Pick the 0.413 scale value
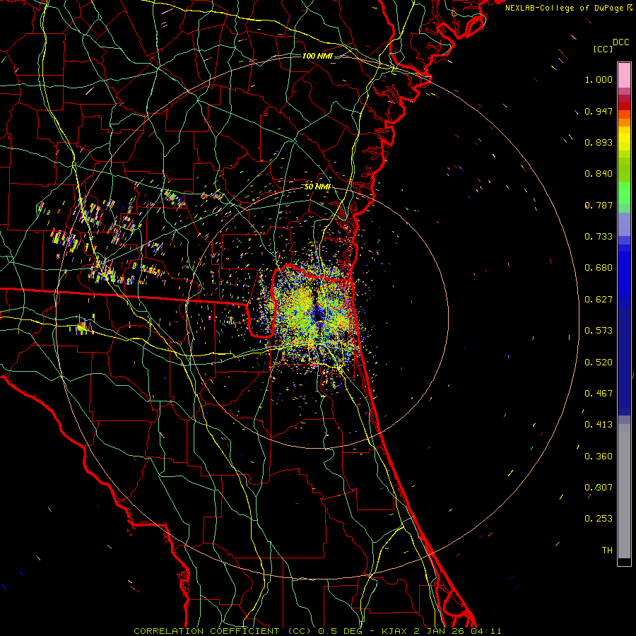Image resolution: width=636 pixels, height=636 pixels. click(599, 425)
